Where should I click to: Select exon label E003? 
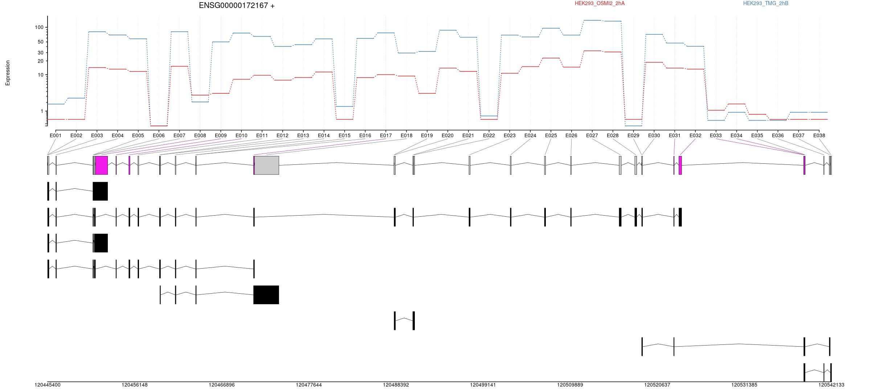pos(97,135)
